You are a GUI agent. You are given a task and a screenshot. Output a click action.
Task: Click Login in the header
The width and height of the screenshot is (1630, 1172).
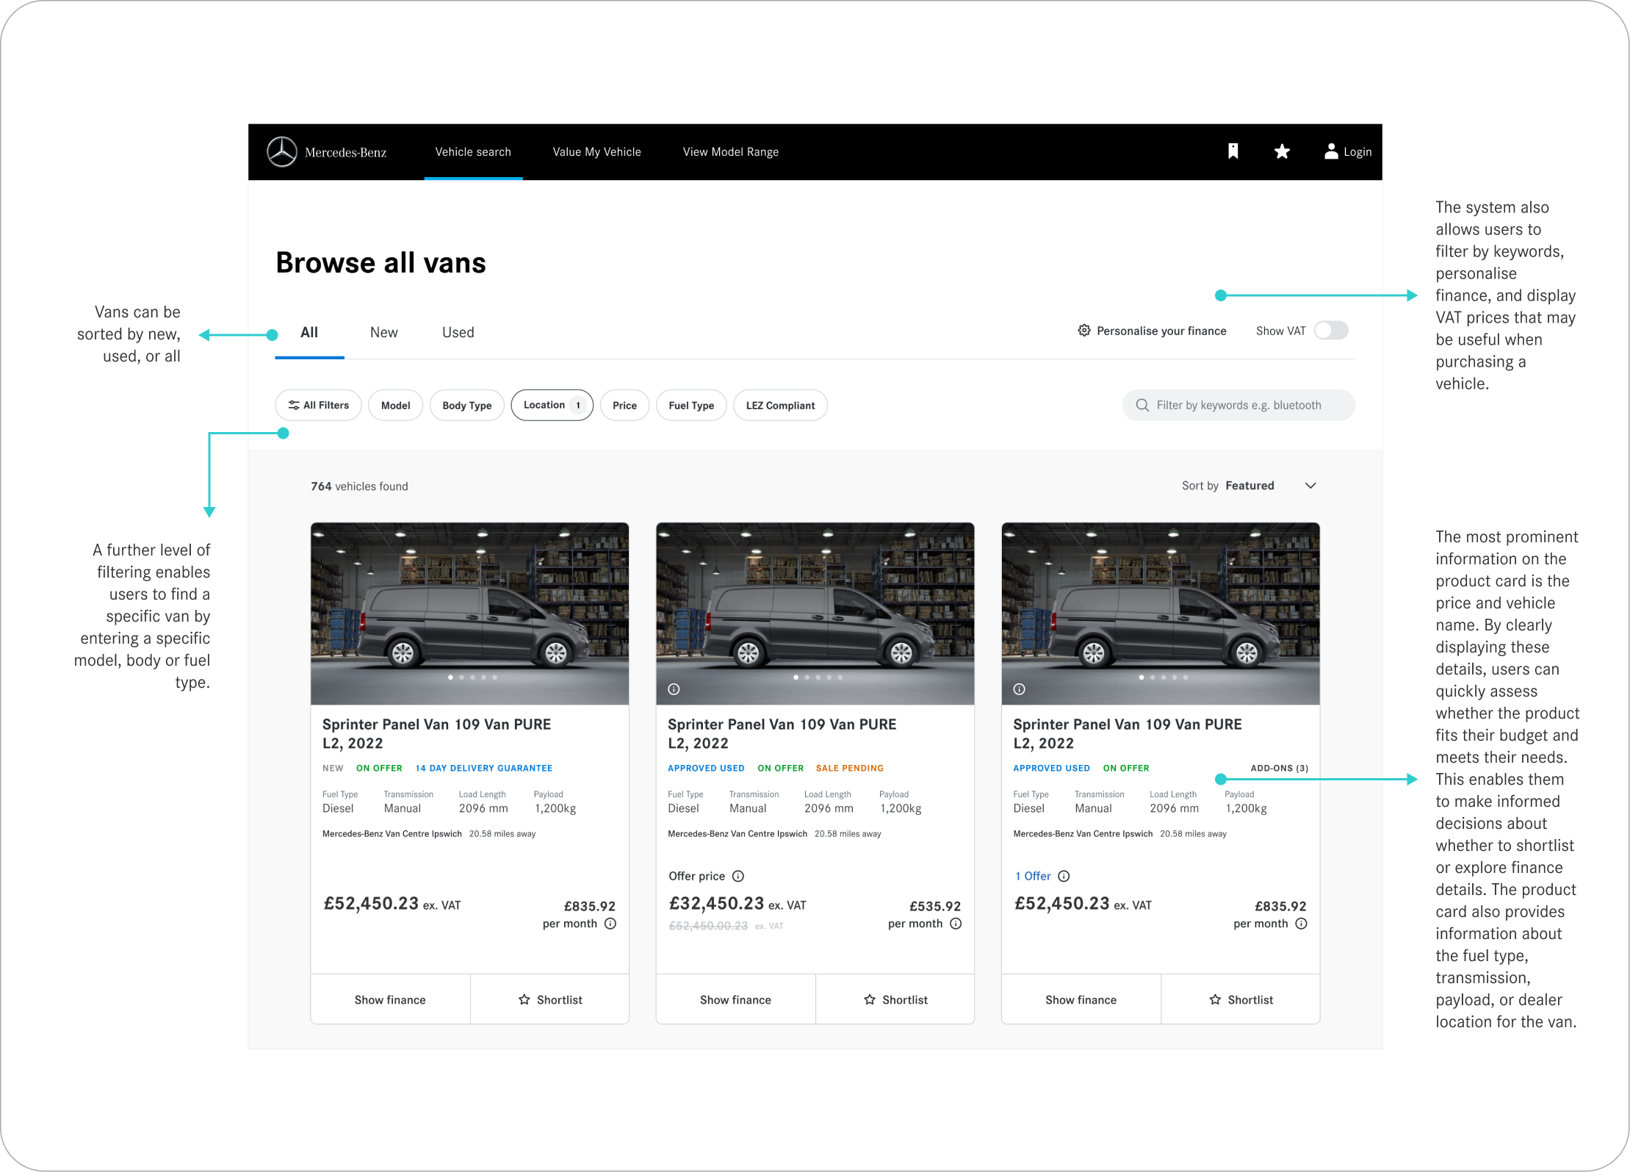1357,152
